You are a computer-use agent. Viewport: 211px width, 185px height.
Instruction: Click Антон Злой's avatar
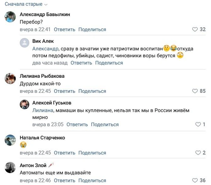tap(11, 167)
